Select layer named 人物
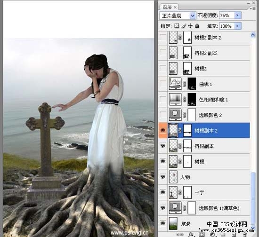 [186, 177]
